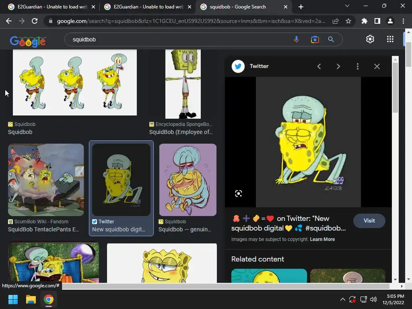Viewport: 412px width, 309px height.
Task: Open the Squidward reading to SpongeBob thumbnail
Action: click(x=54, y=262)
